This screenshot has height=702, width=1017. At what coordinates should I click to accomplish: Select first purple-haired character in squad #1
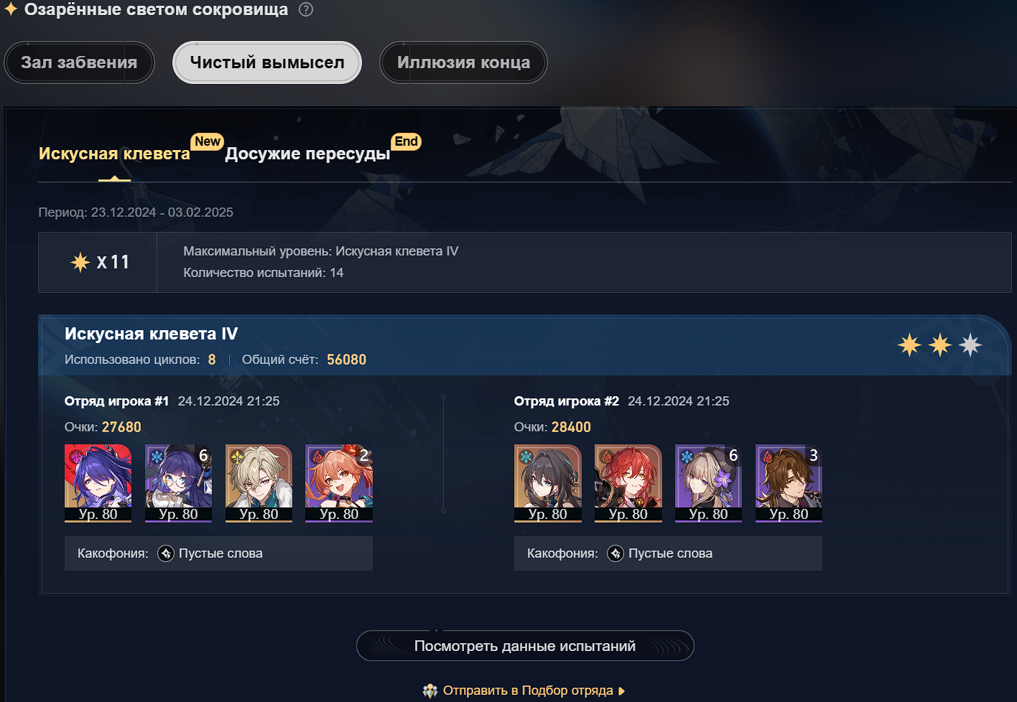(x=98, y=483)
